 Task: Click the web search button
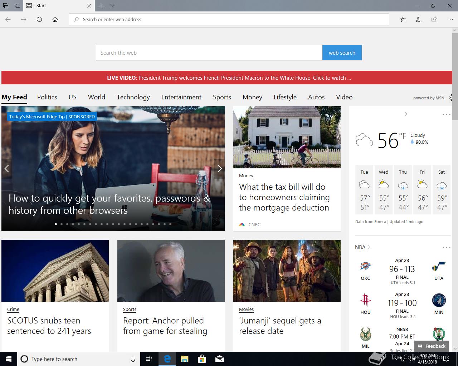(x=342, y=53)
